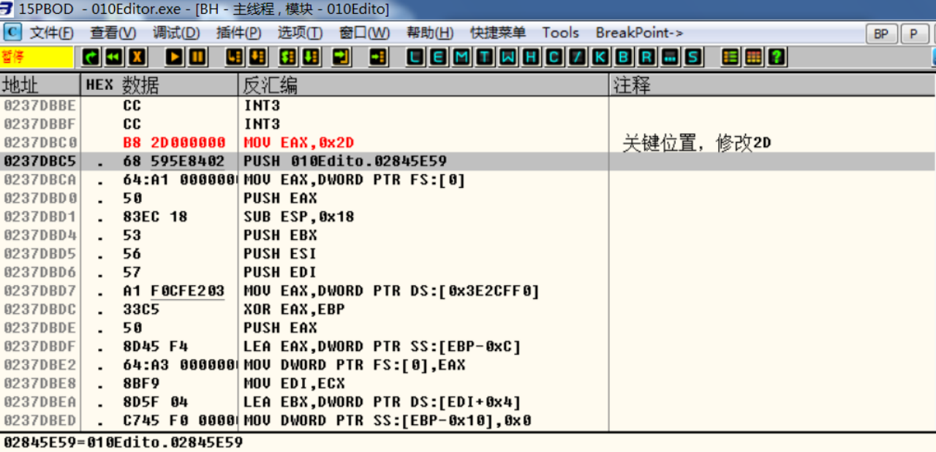Open the Tools menu
Viewport: 936px width, 452px height.
tap(560, 33)
